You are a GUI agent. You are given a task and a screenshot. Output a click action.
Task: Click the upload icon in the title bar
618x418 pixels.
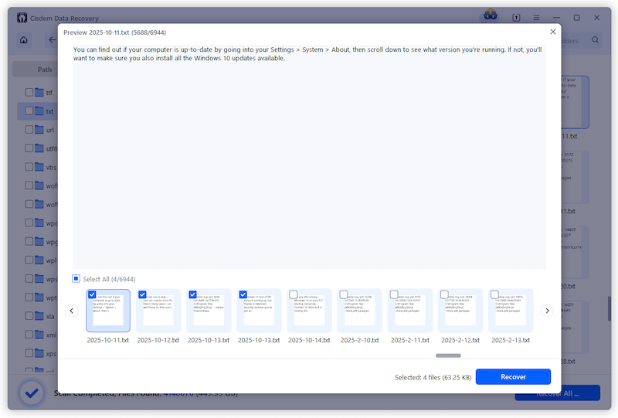(516, 17)
